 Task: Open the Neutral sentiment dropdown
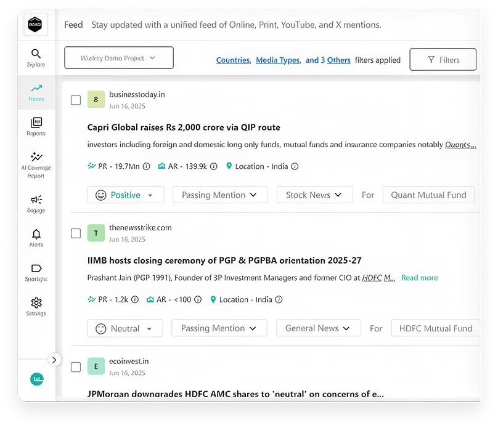point(125,328)
